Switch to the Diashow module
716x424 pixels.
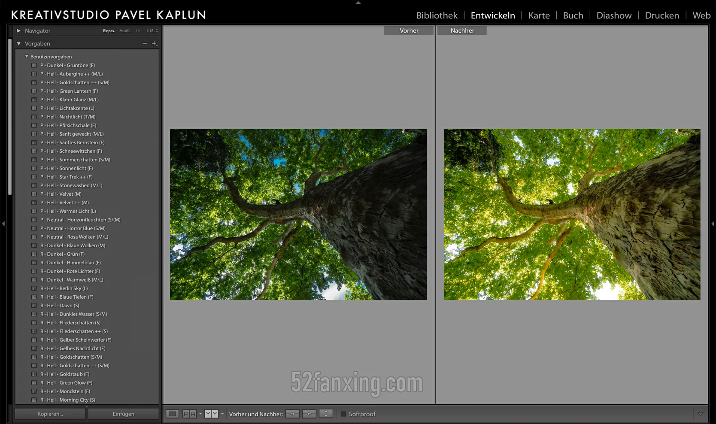pyautogui.click(x=614, y=15)
